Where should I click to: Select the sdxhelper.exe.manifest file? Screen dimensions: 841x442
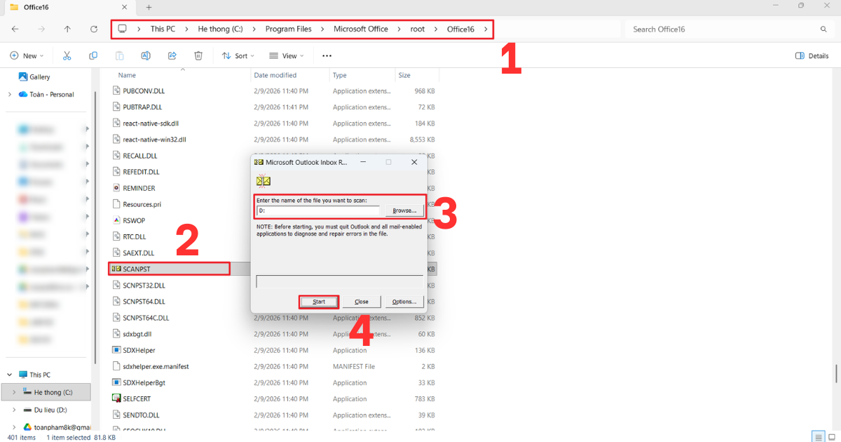pos(156,366)
